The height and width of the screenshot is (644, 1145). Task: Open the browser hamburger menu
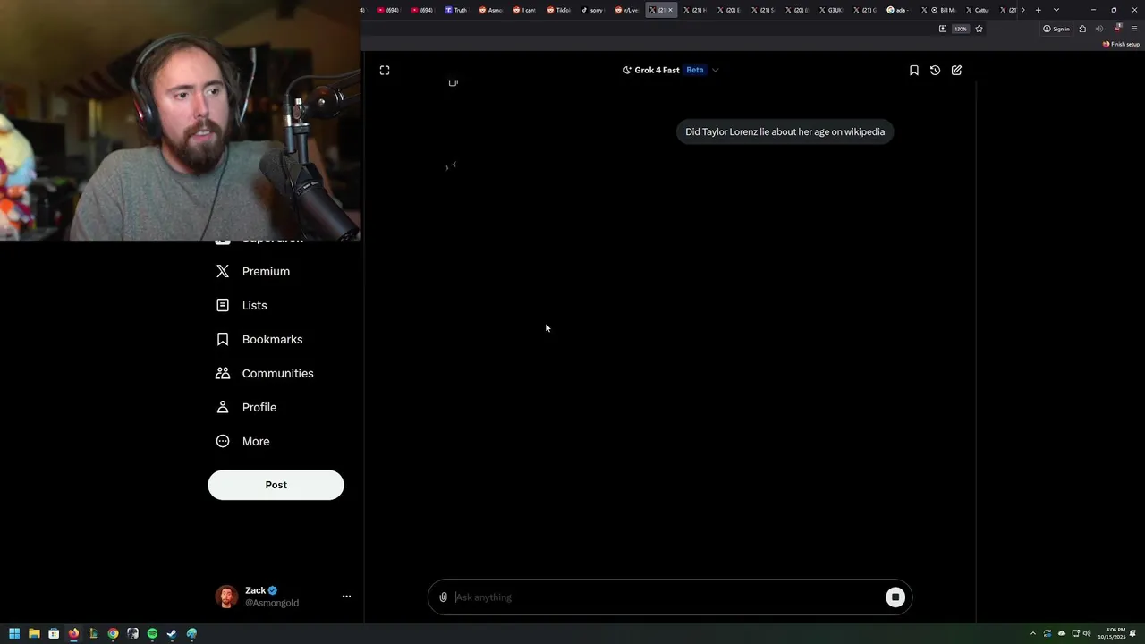1134,29
